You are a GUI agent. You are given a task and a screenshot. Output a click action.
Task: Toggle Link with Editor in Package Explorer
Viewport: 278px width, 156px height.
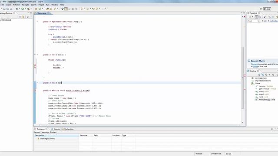[x=23, y=17]
